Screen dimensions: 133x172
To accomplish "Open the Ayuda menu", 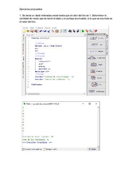I will tap(54, 28).
